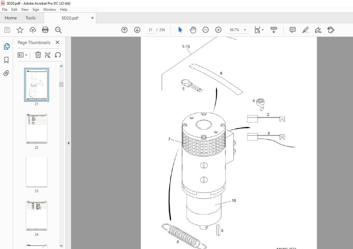
Task: Click the scrolling mode keyboard icon
Action: pyautogui.click(x=274, y=30)
